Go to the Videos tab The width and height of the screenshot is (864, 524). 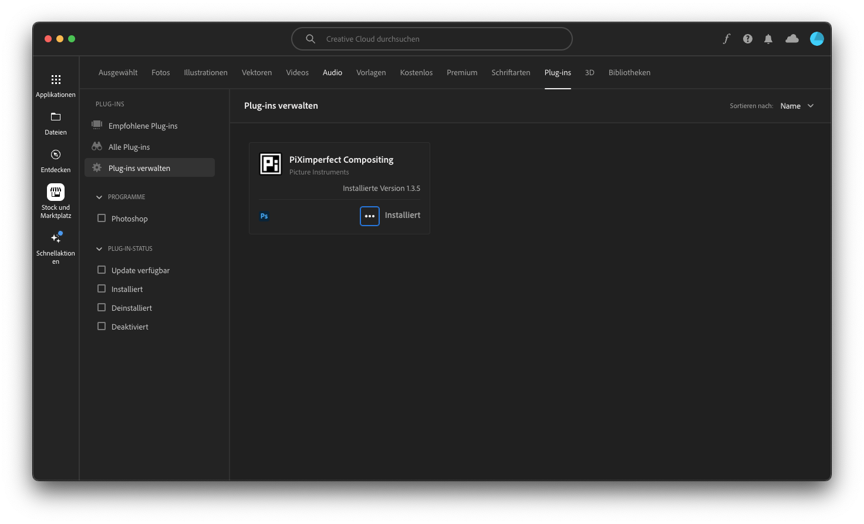[298, 73]
